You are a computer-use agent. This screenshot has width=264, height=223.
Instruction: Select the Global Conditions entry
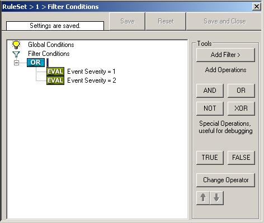click(x=51, y=45)
